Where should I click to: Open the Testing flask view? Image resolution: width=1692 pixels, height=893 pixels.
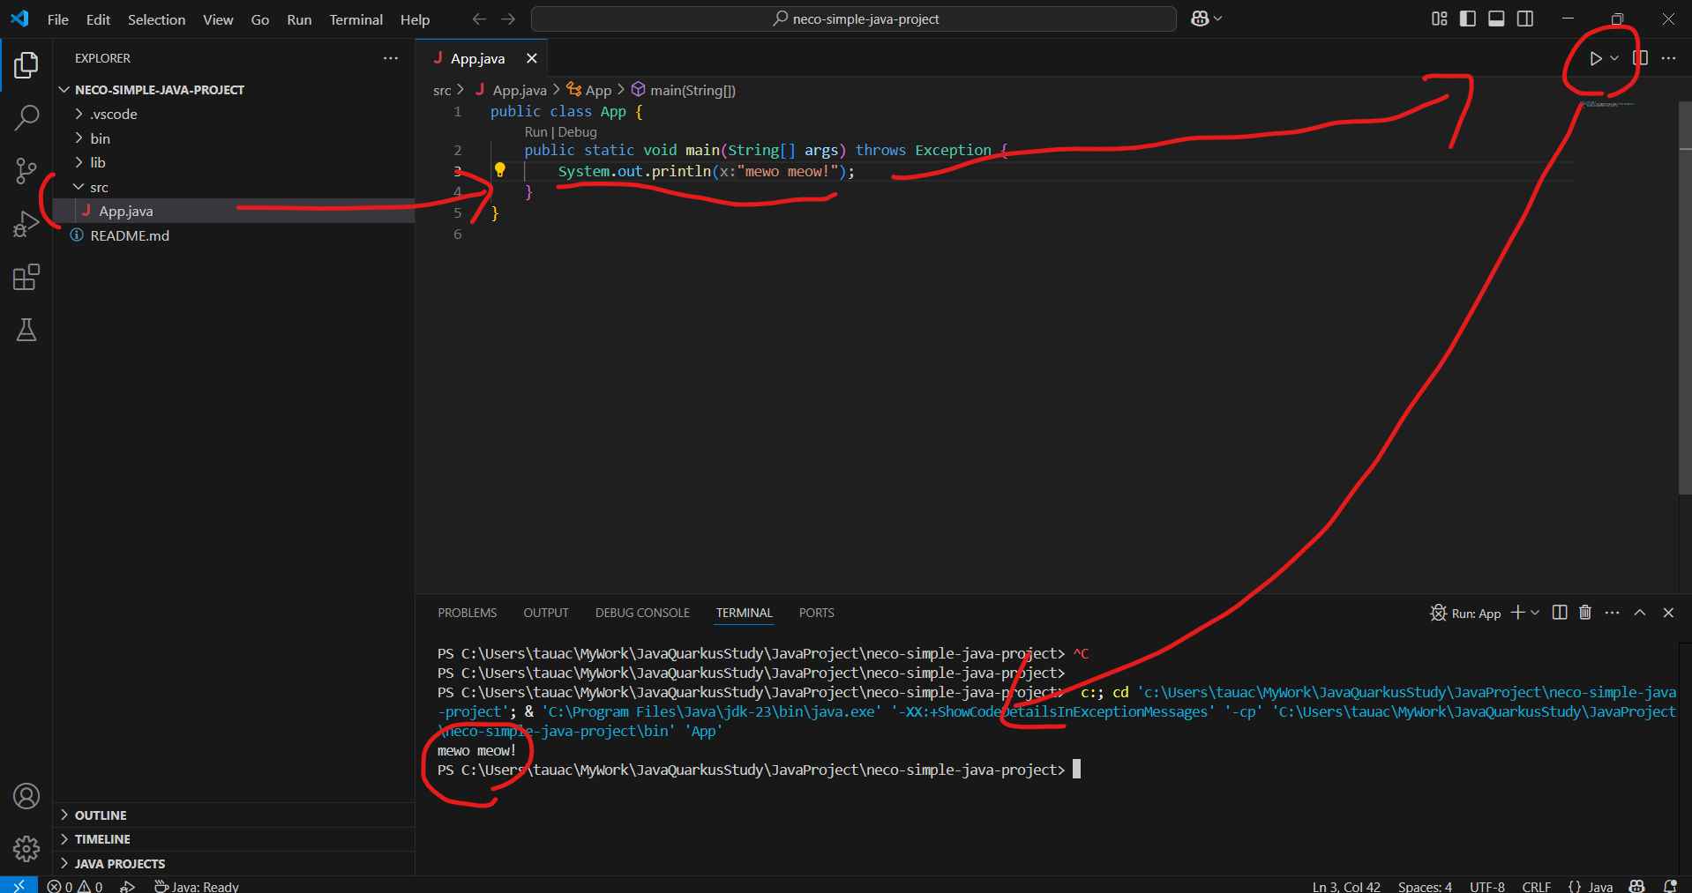click(x=26, y=331)
